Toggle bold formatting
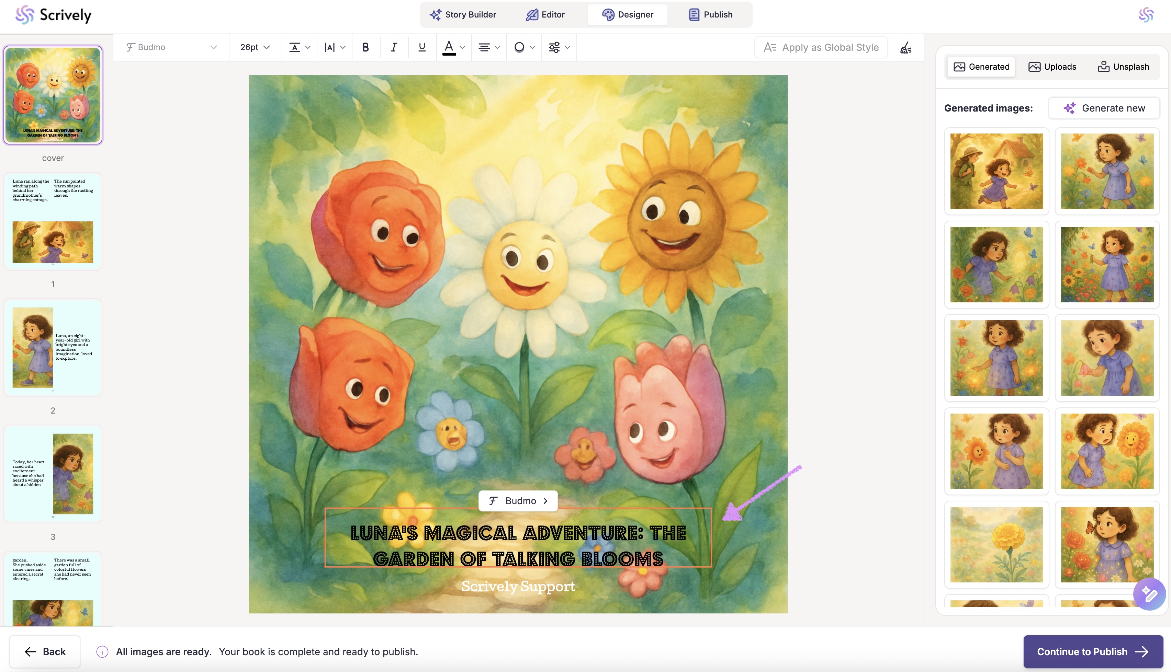Image resolution: width=1171 pixels, height=672 pixels. pyautogui.click(x=365, y=47)
